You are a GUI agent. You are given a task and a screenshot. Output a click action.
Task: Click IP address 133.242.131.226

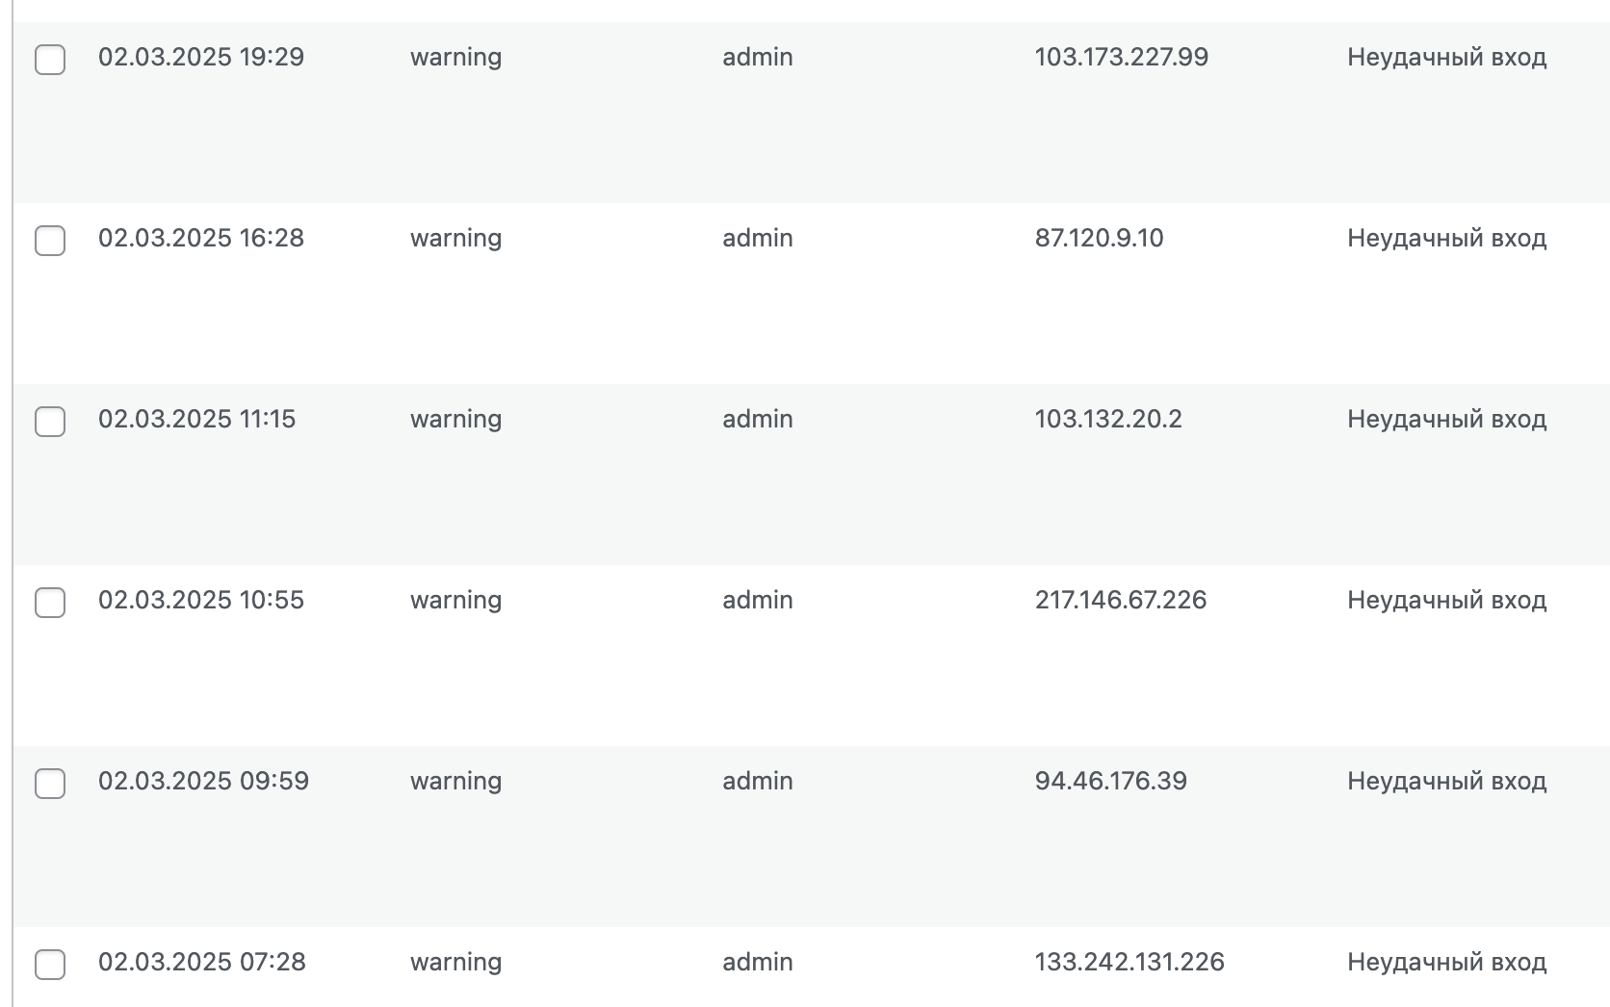(x=1129, y=963)
